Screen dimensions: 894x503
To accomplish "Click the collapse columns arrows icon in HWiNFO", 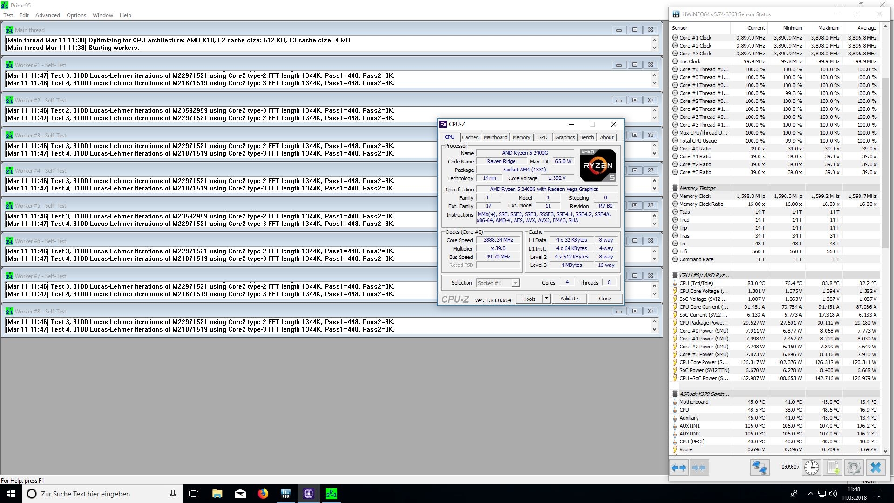I will click(x=699, y=468).
